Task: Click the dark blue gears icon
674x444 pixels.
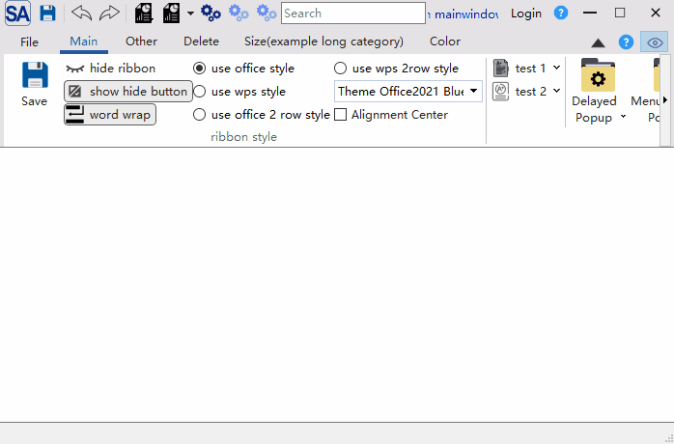Action: [x=211, y=14]
